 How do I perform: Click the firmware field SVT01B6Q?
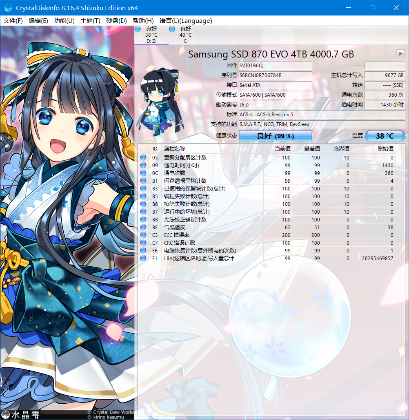click(x=276, y=66)
